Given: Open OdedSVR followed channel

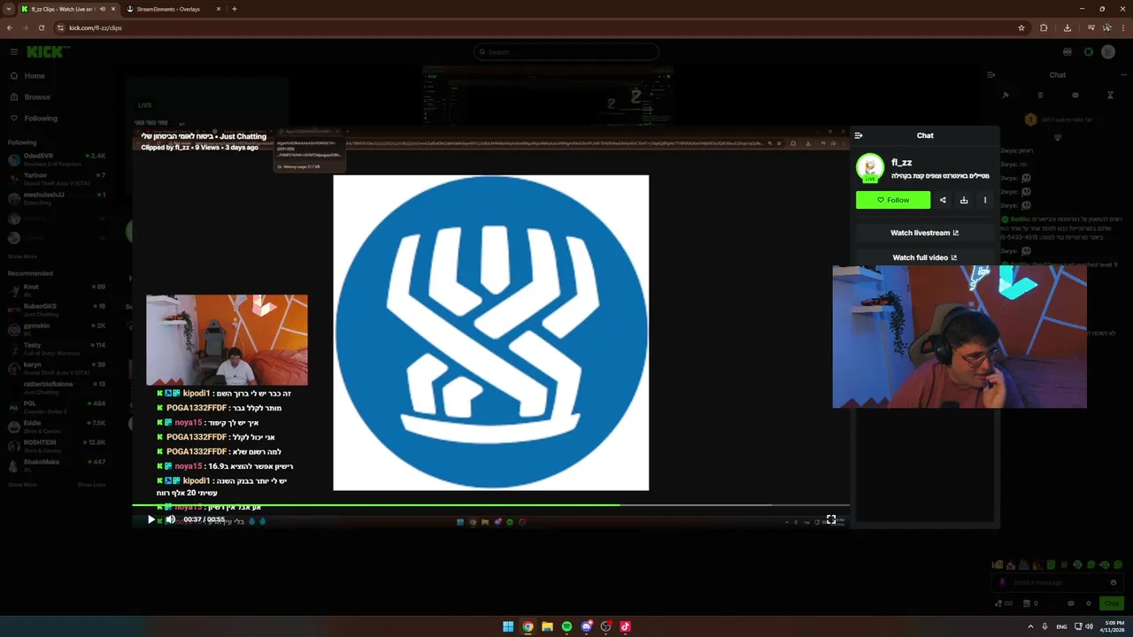Looking at the screenshot, I should coord(57,159).
